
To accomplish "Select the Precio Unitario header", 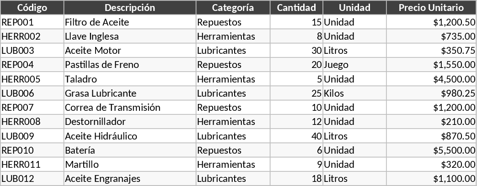I will [x=431, y=8].
